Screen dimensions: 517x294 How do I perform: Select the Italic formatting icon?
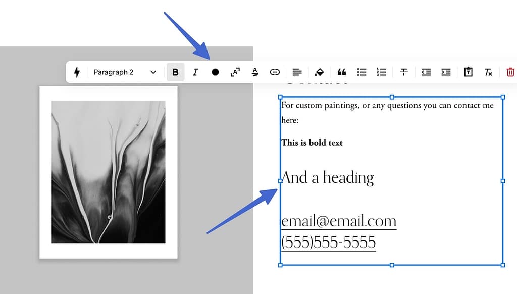click(x=195, y=72)
